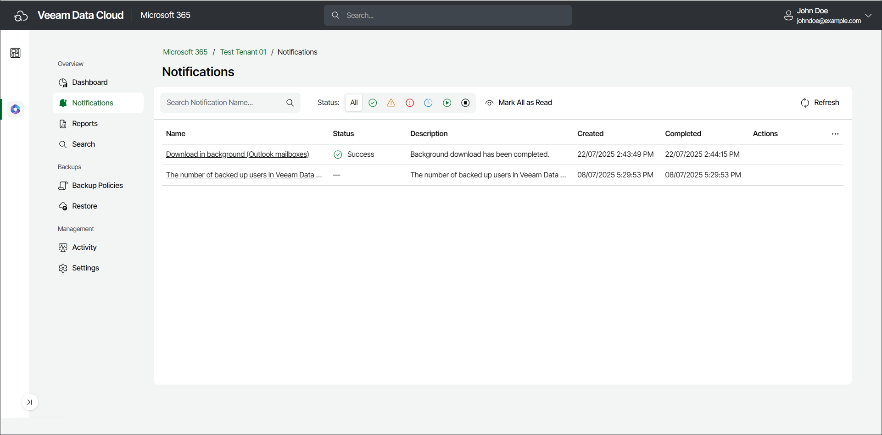Click the user avatar icon
Viewport: 882px width, 435px height.
788,16
